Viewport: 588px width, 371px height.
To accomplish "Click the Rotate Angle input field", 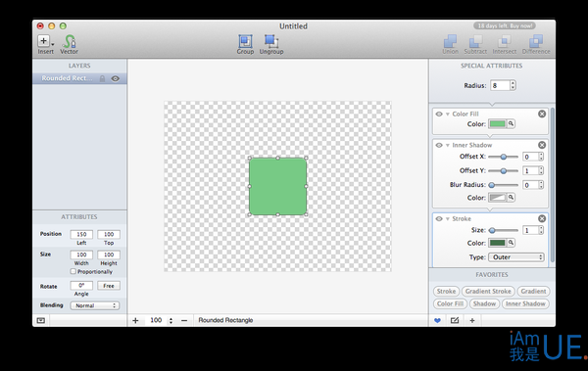I will (x=81, y=286).
